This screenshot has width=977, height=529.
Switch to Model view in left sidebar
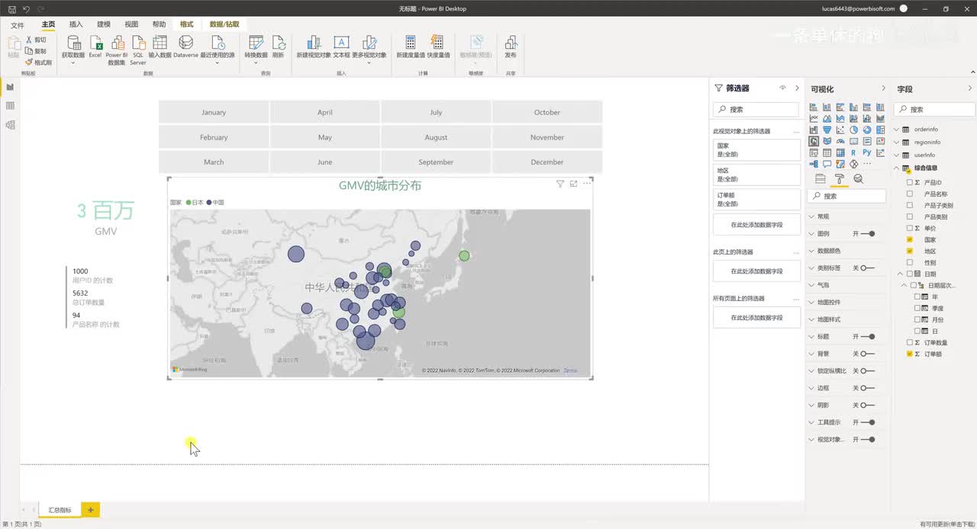pyautogui.click(x=10, y=125)
